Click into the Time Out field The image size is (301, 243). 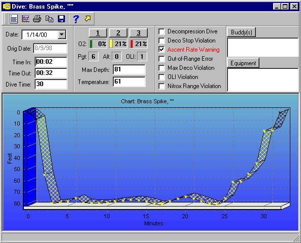[x=51, y=73]
